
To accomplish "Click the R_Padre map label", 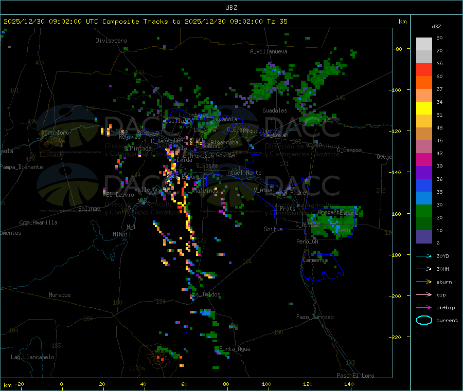I will pos(295,193).
